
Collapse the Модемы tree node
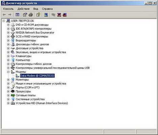(8, 72)
